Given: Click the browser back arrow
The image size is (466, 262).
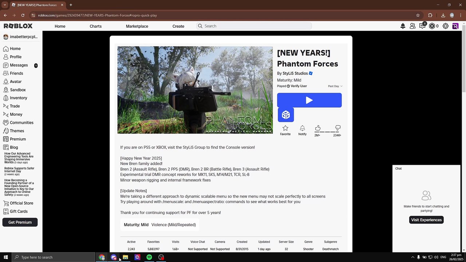Looking at the screenshot, I should point(5,15).
